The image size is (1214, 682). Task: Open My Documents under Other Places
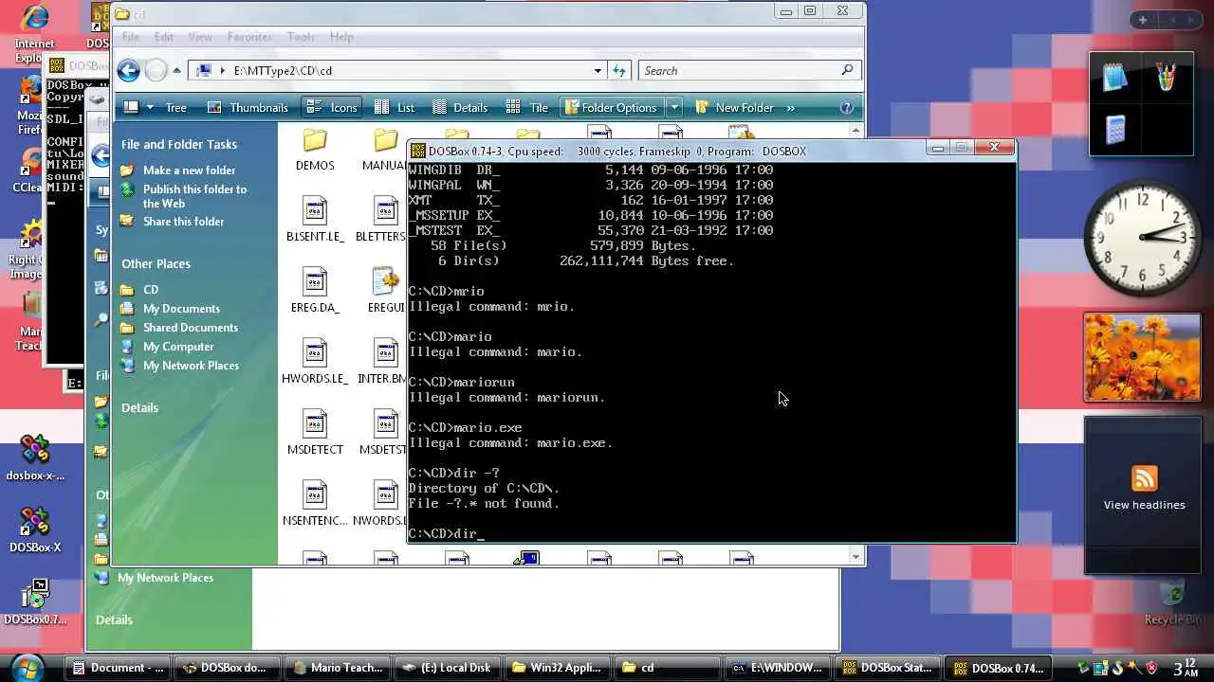coord(181,308)
